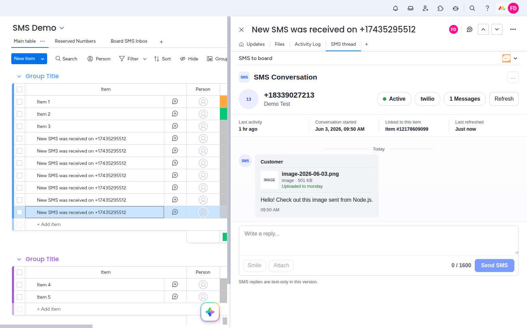Screen dimensions: 527x328
Task: Open the Files tab
Action: tap(280, 44)
